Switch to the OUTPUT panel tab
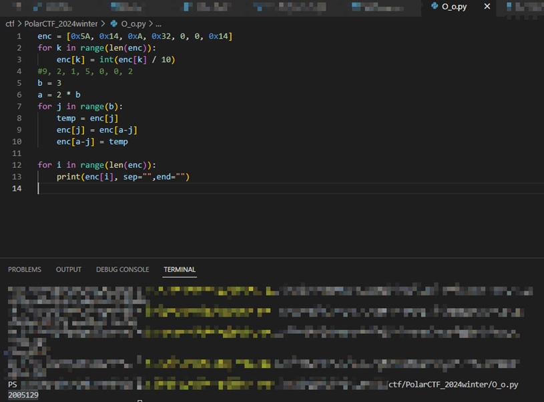Image resolution: width=544 pixels, height=402 pixels. tap(69, 269)
